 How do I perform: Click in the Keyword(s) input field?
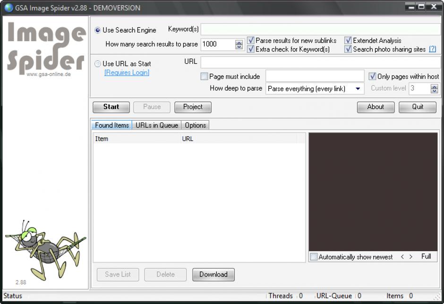coord(320,29)
